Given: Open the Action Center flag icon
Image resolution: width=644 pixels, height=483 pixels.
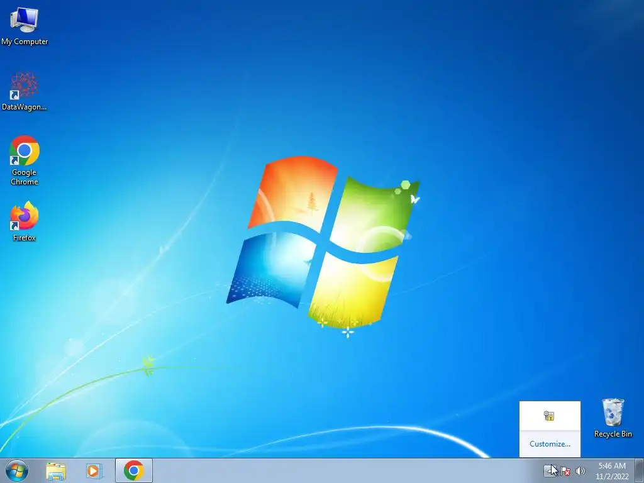Looking at the screenshot, I should click(x=565, y=471).
